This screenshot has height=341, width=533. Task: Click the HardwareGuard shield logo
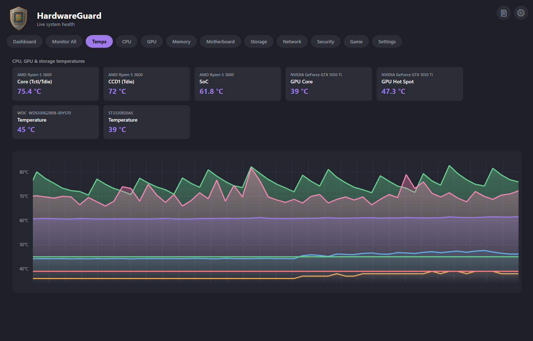pyautogui.click(x=18, y=18)
